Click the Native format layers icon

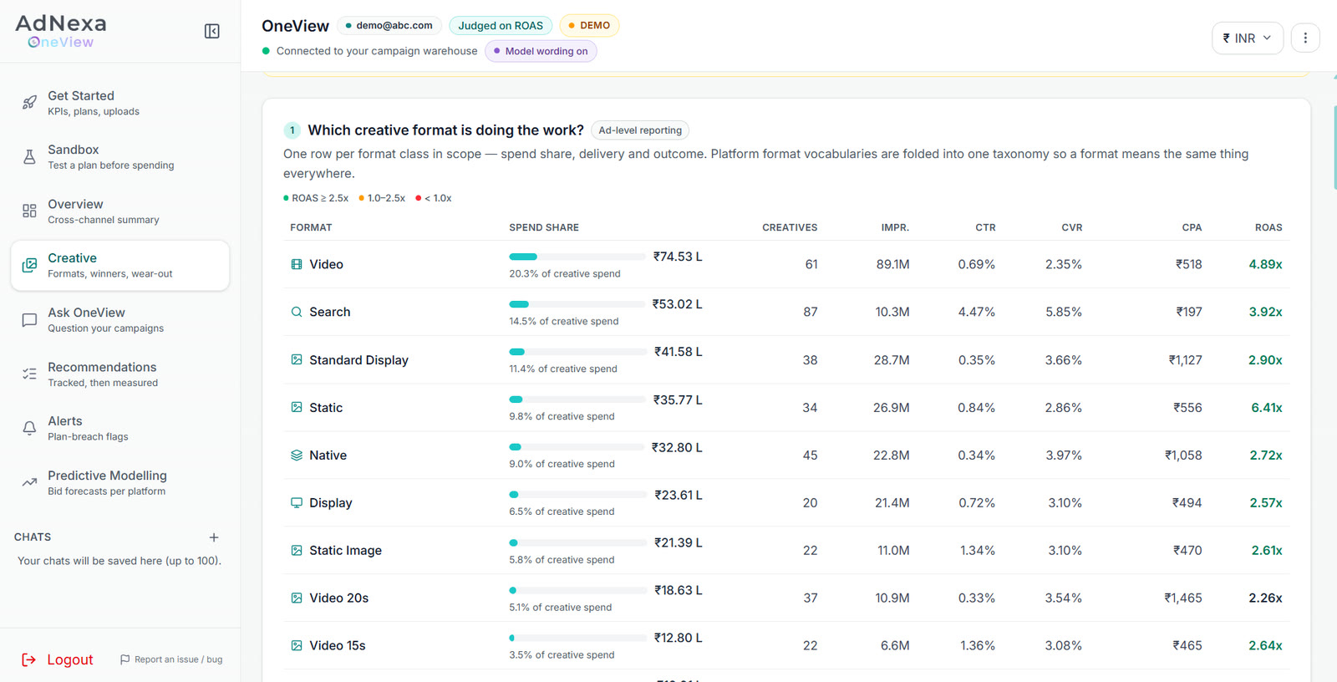pos(297,456)
